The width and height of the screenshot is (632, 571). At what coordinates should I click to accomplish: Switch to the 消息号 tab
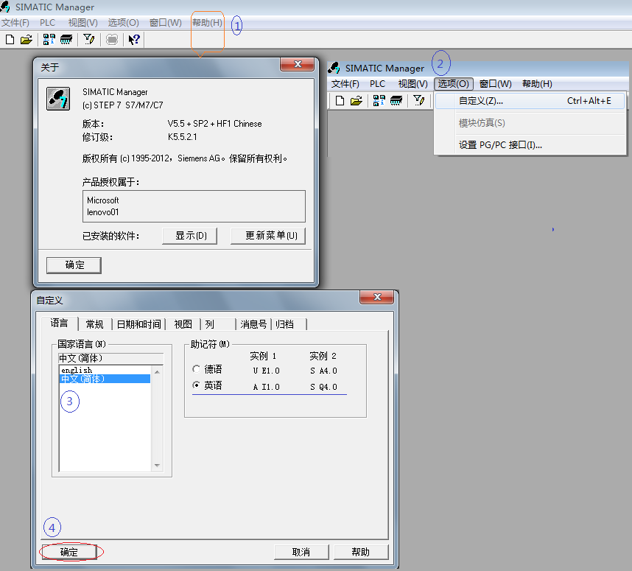[253, 324]
